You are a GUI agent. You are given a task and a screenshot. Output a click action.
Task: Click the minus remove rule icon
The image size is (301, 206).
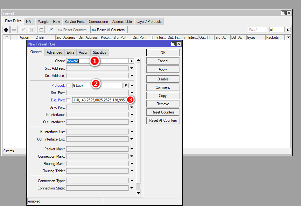(14, 30)
